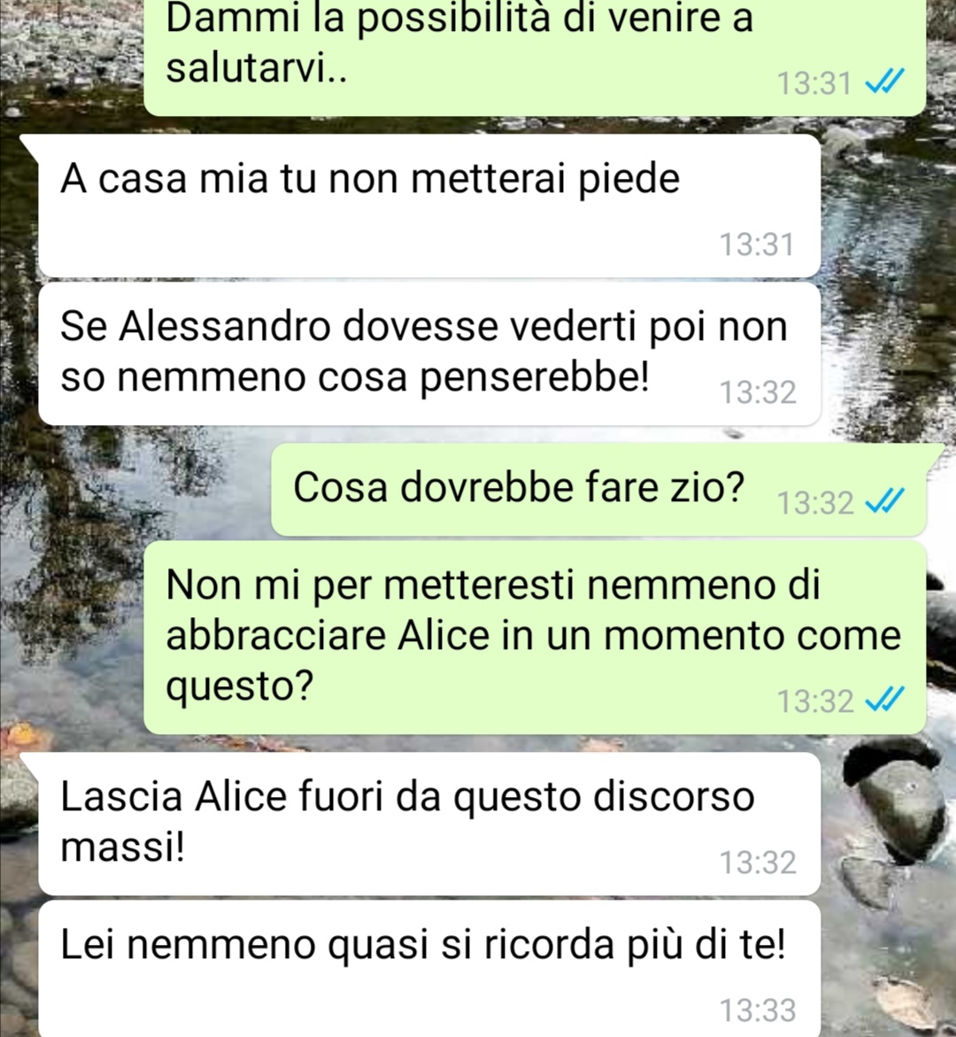Tap the message "Lei nemmeno quasi si ricorda più di te!"
The height and width of the screenshot is (1037, 956).
pos(429,968)
